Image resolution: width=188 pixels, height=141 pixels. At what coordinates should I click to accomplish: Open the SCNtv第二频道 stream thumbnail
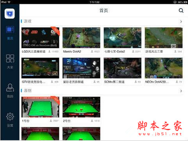point(122,68)
